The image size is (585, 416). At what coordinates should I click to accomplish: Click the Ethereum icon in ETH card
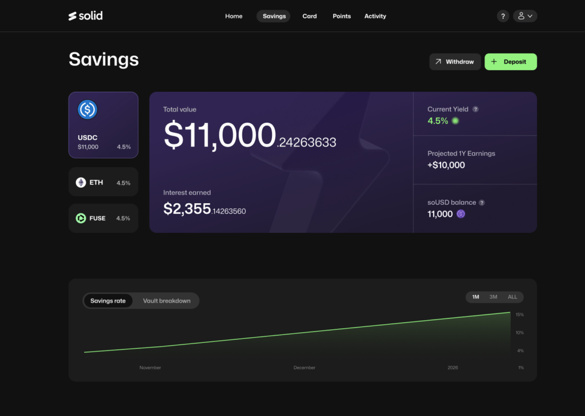(x=81, y=183)
